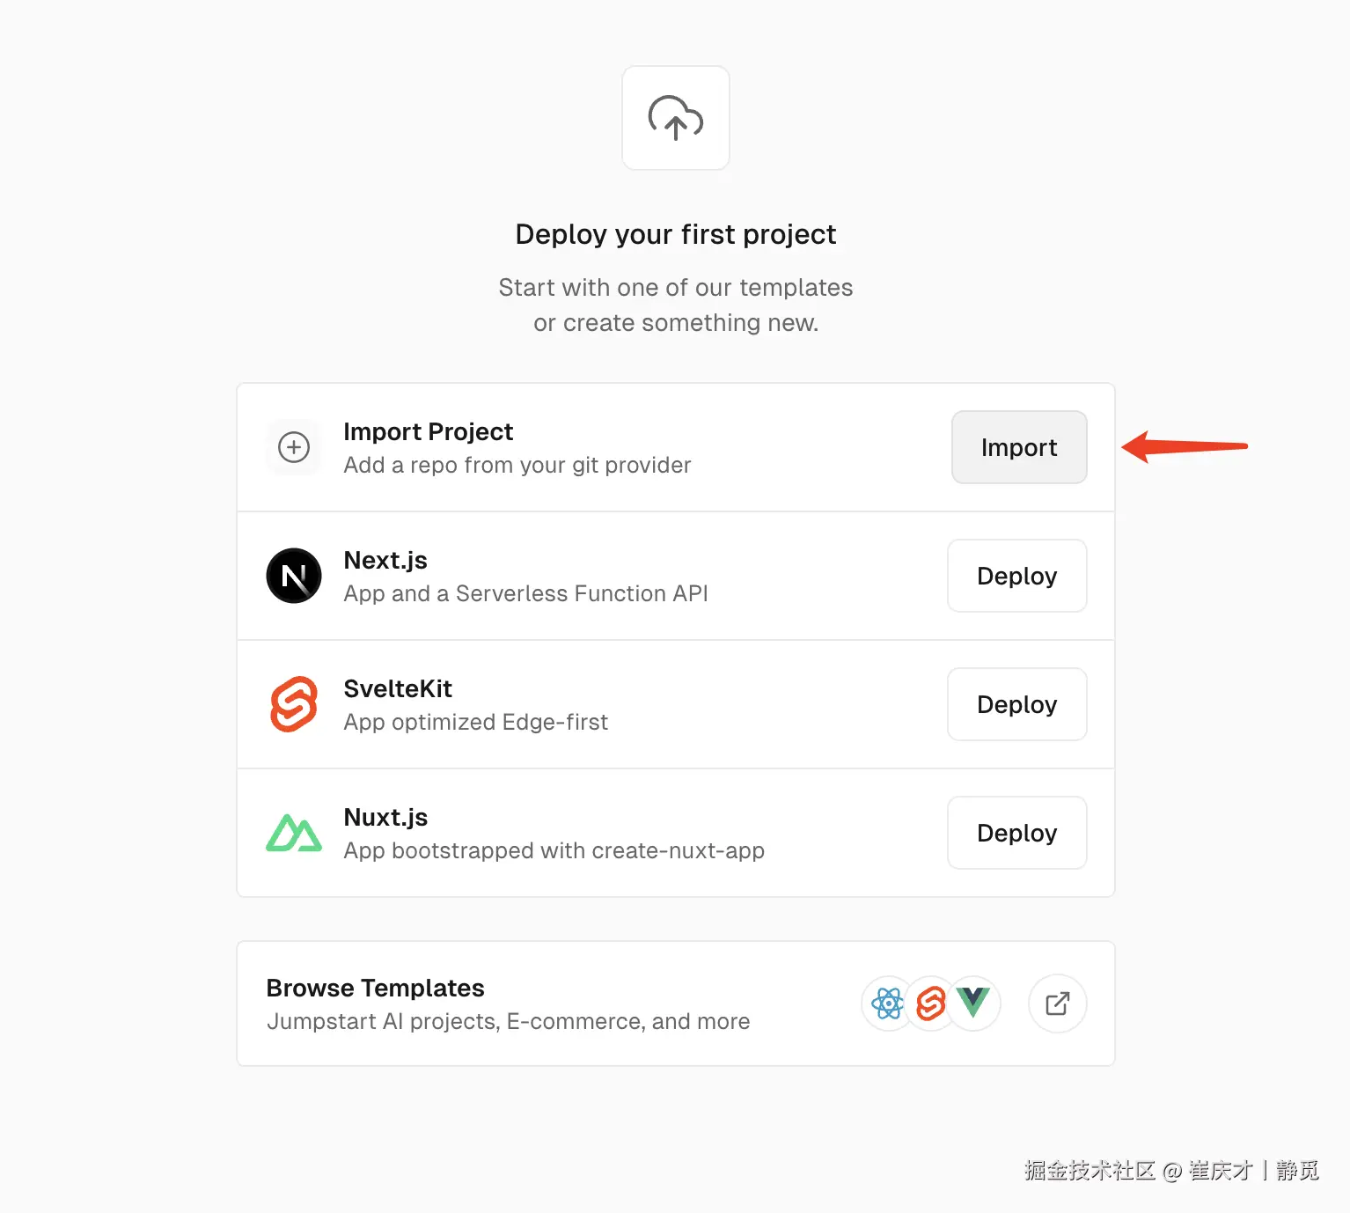
Task: Click the Next.js template name
Action: [x=385, y=560]
